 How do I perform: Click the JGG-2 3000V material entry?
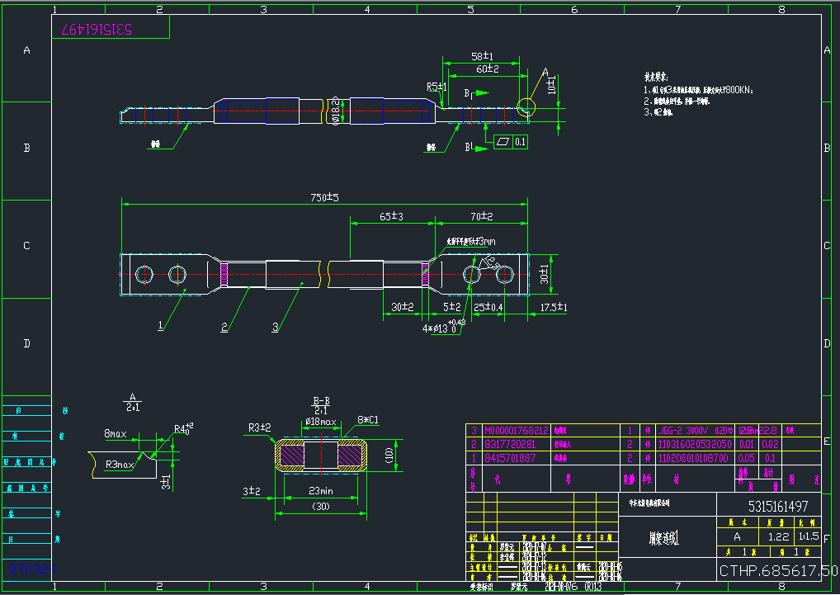(696, 430)
